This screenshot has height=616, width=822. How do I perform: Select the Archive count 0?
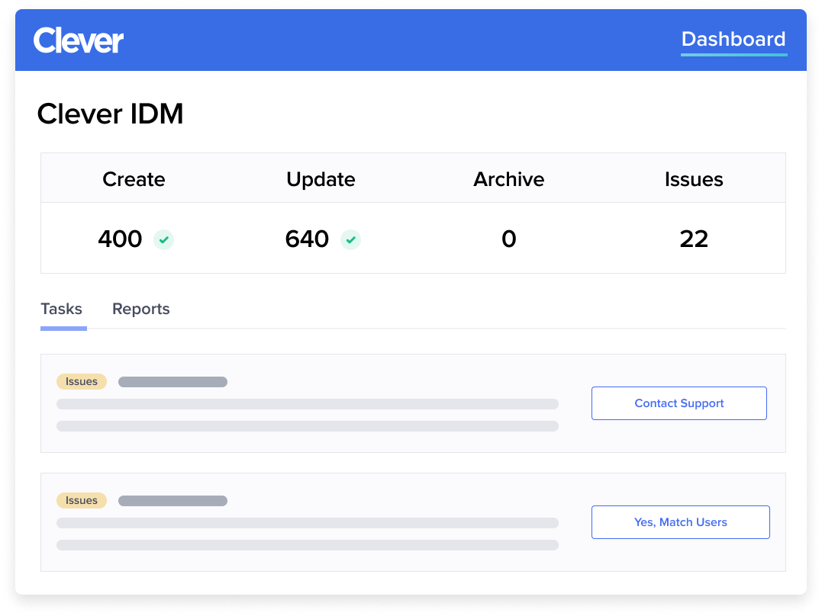(x=509, y=239)
